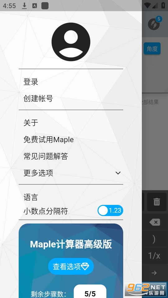The width and height of the screenshot is (168, 298).
Task: Tap the right arrow key
Action: point(154,273)
